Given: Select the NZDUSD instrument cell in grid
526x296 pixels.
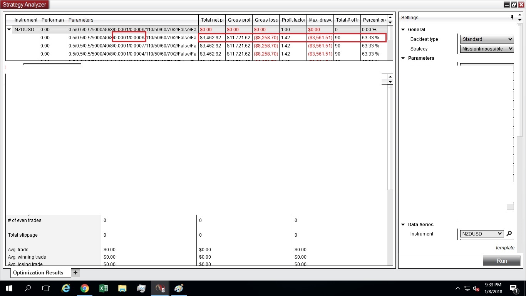Looking at the screenshot, I should 26,29.
